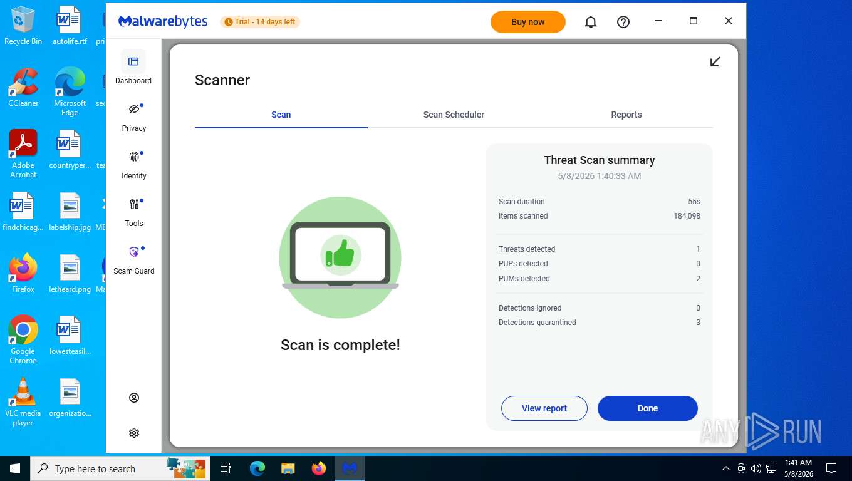This screenshot has height=481, width=852.
Task: Open File Explorer from taskbar
Action: (288, 468)
